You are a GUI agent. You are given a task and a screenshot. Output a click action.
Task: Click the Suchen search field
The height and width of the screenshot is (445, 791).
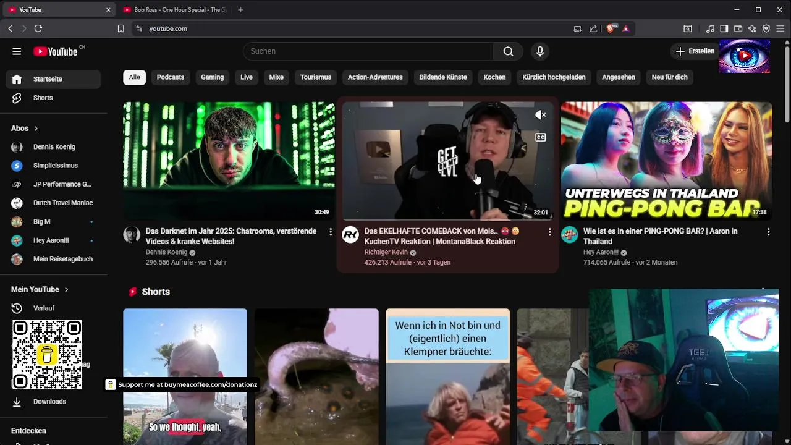click(x=368, y=51)
